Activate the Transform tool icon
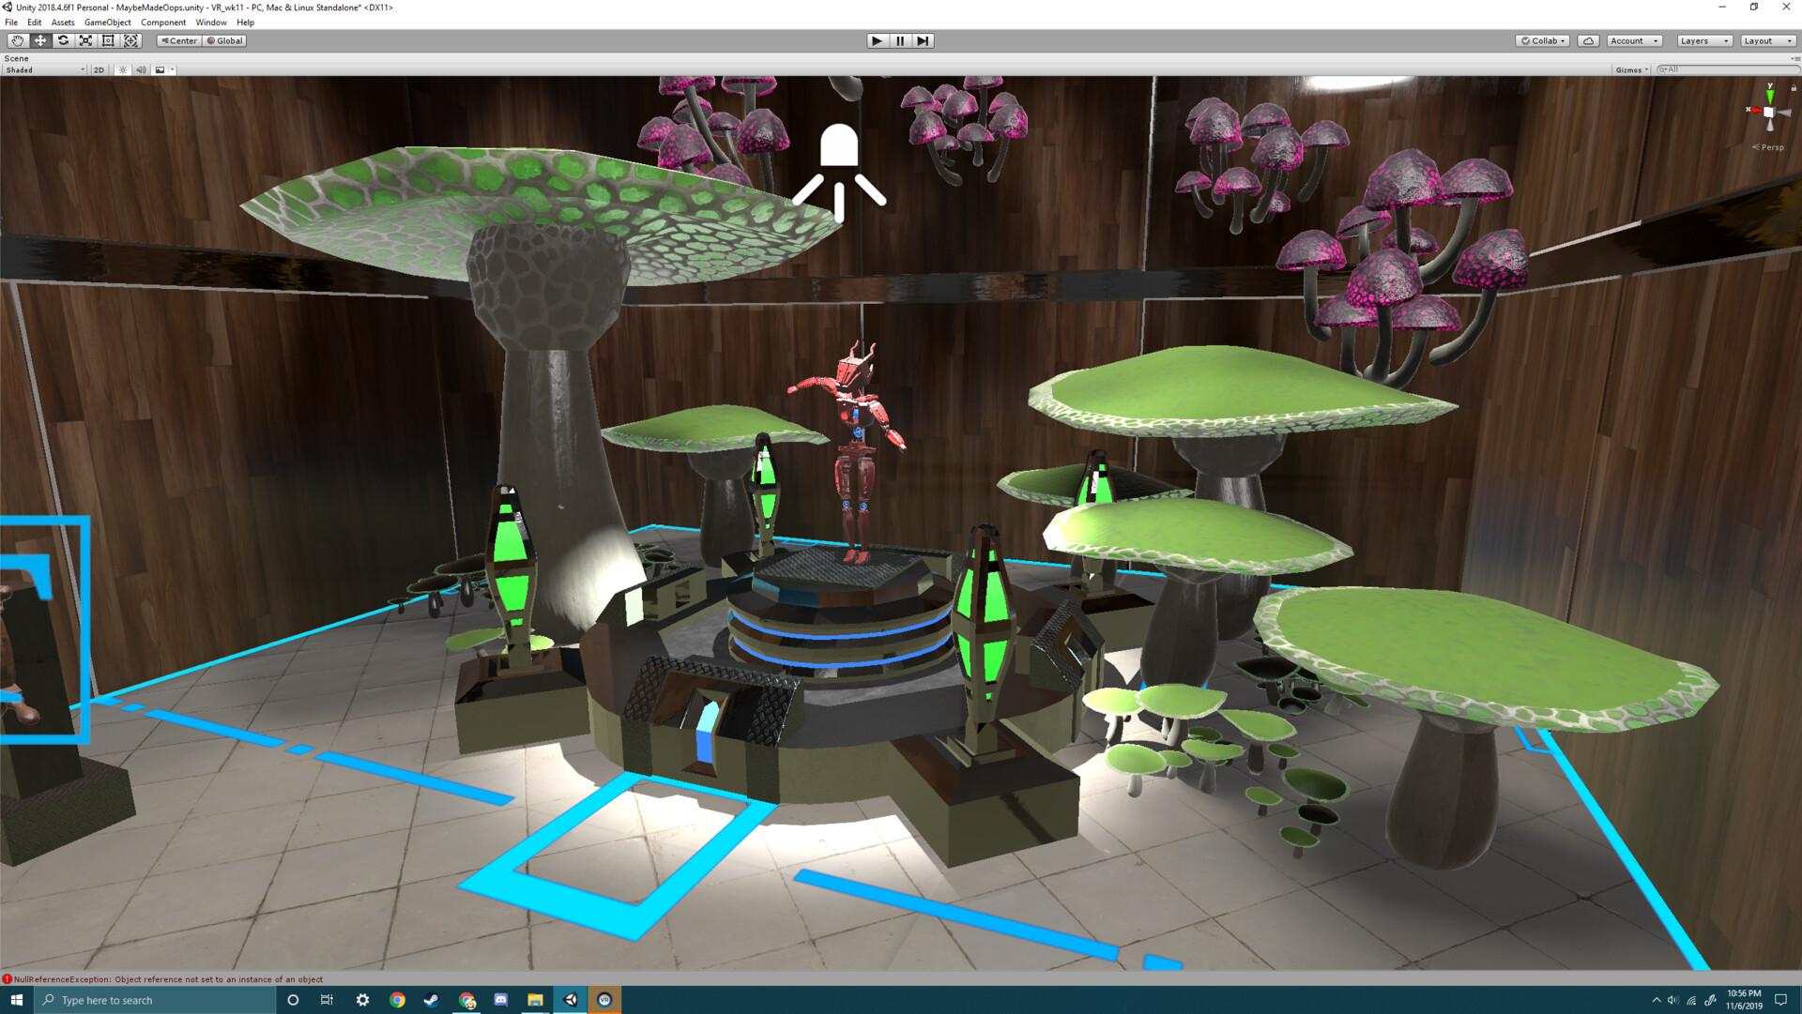 pos(130,40)
